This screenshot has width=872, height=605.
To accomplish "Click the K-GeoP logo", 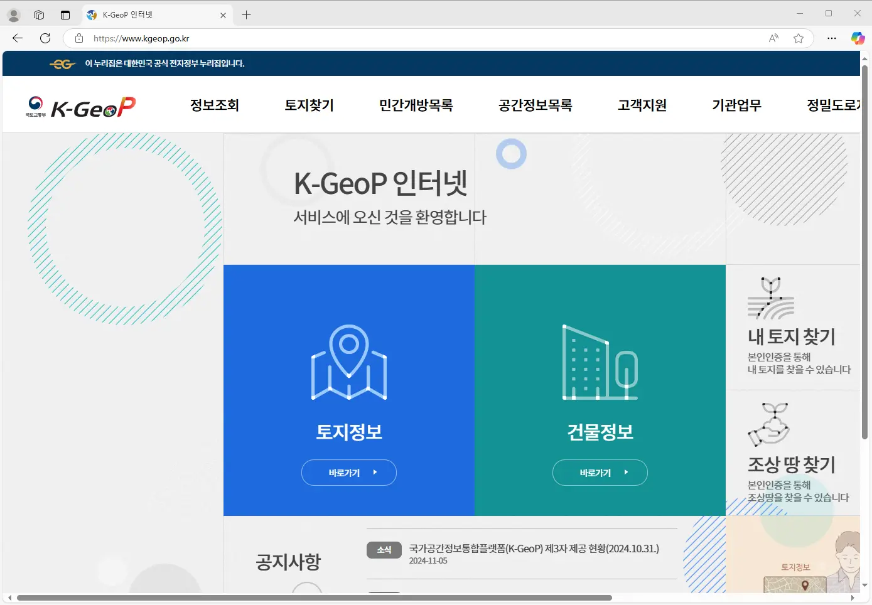I will [x=80, y=107].
